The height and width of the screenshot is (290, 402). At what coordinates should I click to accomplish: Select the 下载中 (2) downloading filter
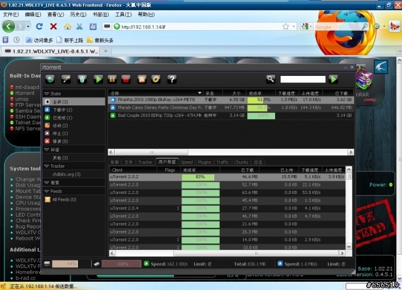click(74, 110)
